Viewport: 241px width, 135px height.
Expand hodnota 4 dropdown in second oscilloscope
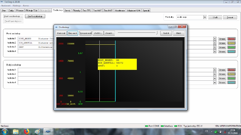[x=215, y=82]
